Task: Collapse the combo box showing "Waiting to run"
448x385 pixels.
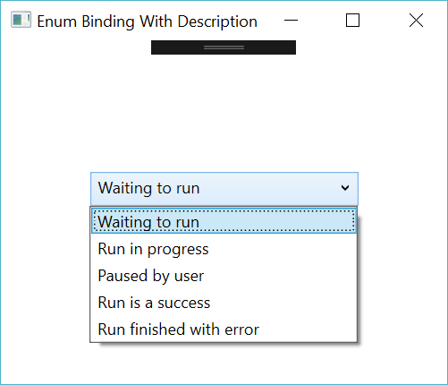Action: tap(224, 189)
